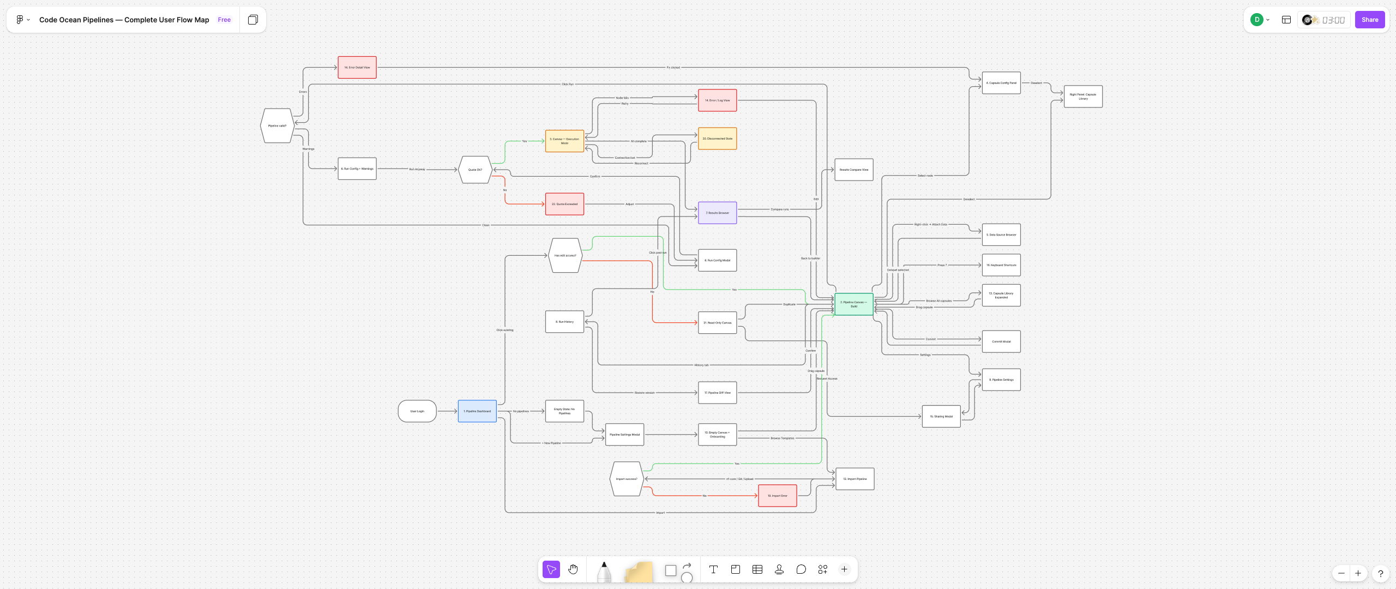1396x589 pixels.
Task: Open the Shapes and connectors tool
Action: (678, 570)
